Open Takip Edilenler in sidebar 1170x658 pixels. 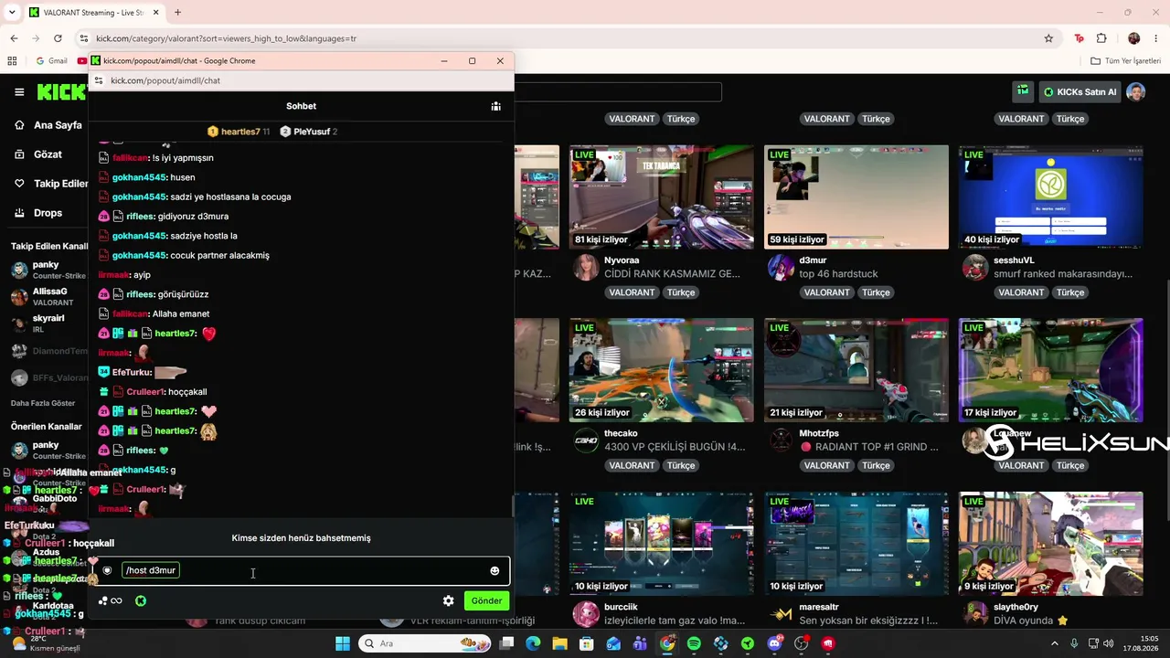[x=51, y=184]
